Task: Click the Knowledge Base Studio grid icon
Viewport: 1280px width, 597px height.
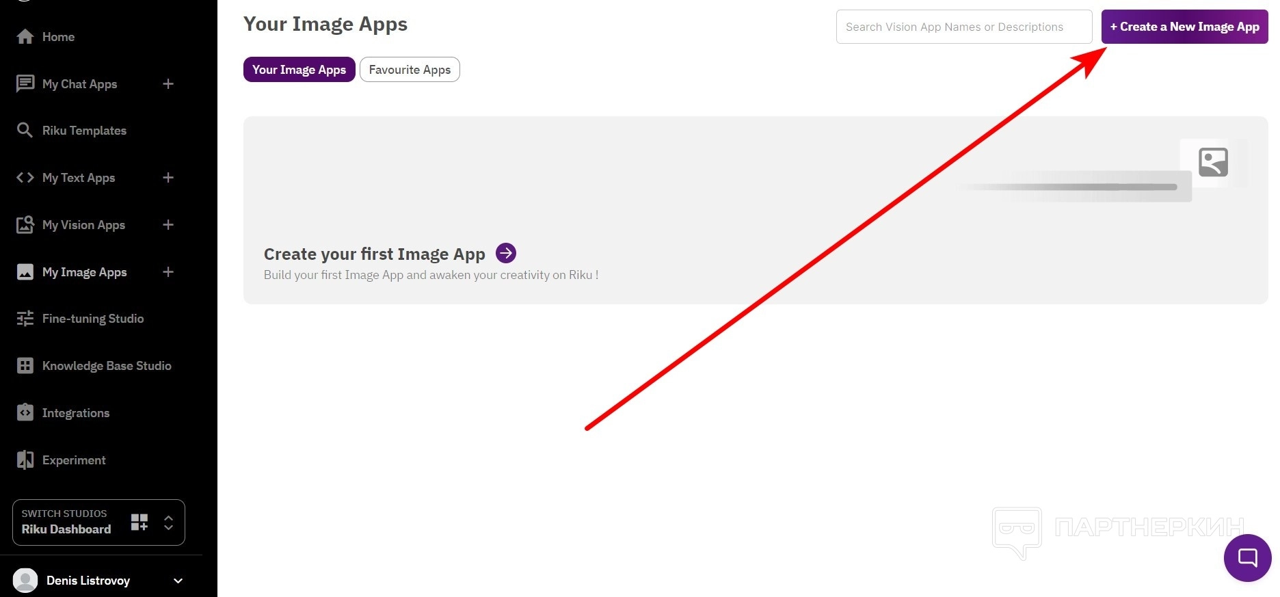Action: point(25,366)
